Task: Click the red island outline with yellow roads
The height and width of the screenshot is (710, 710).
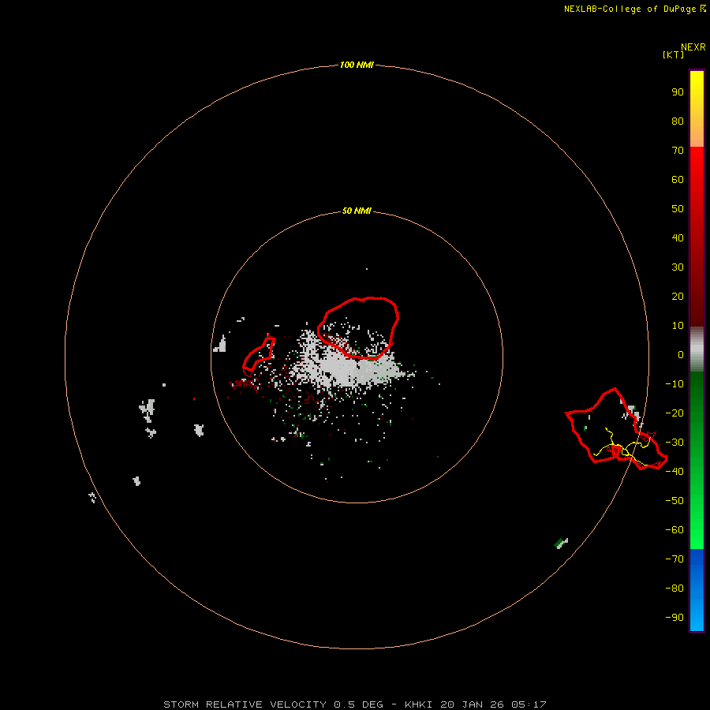Action: 616,429
